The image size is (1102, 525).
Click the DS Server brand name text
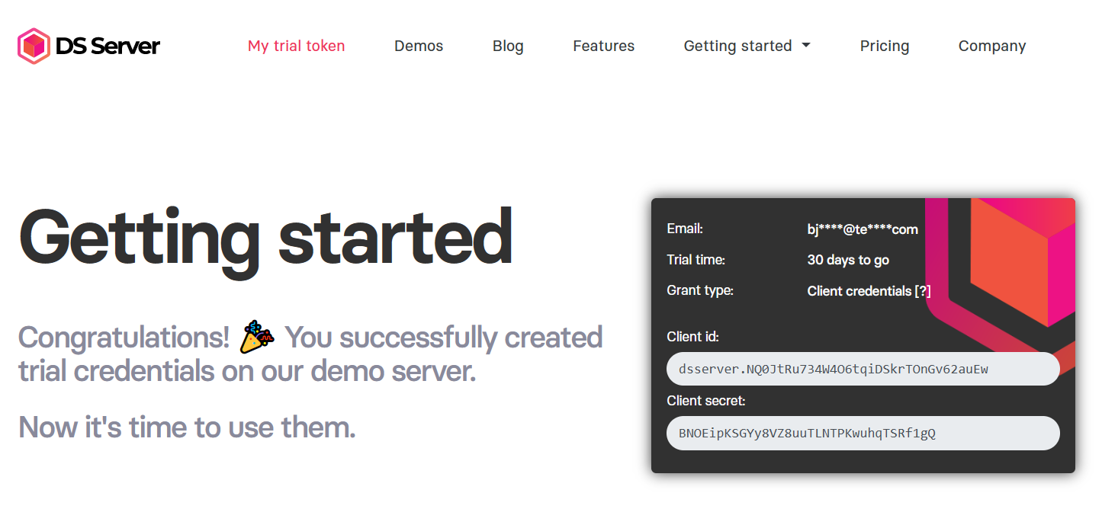tap(108, 46)
